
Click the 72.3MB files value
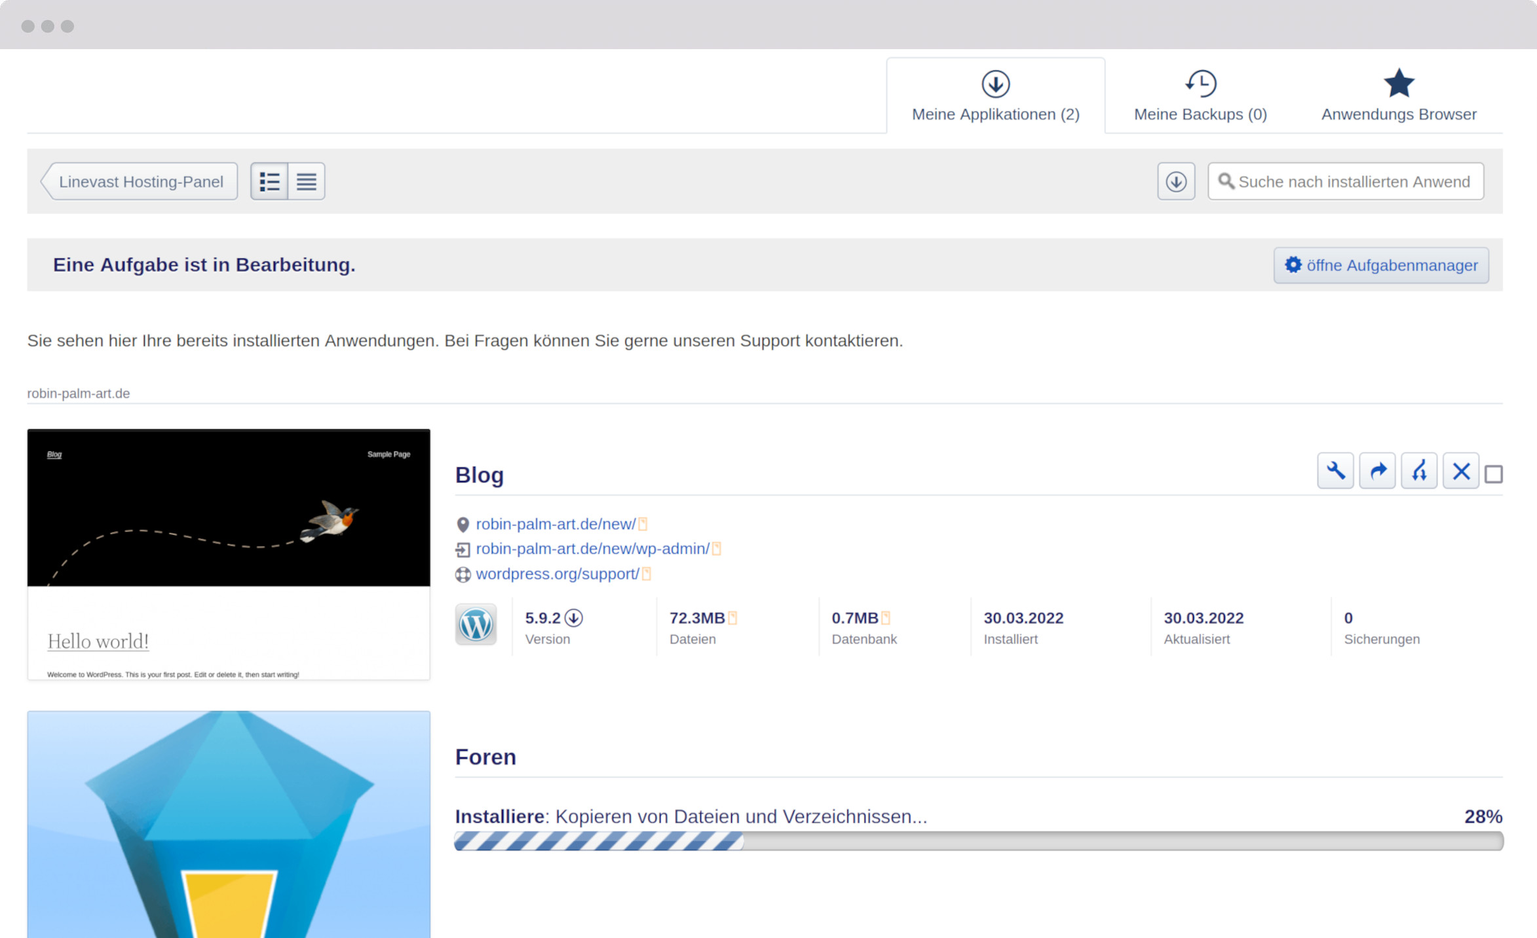coord(696,618)
